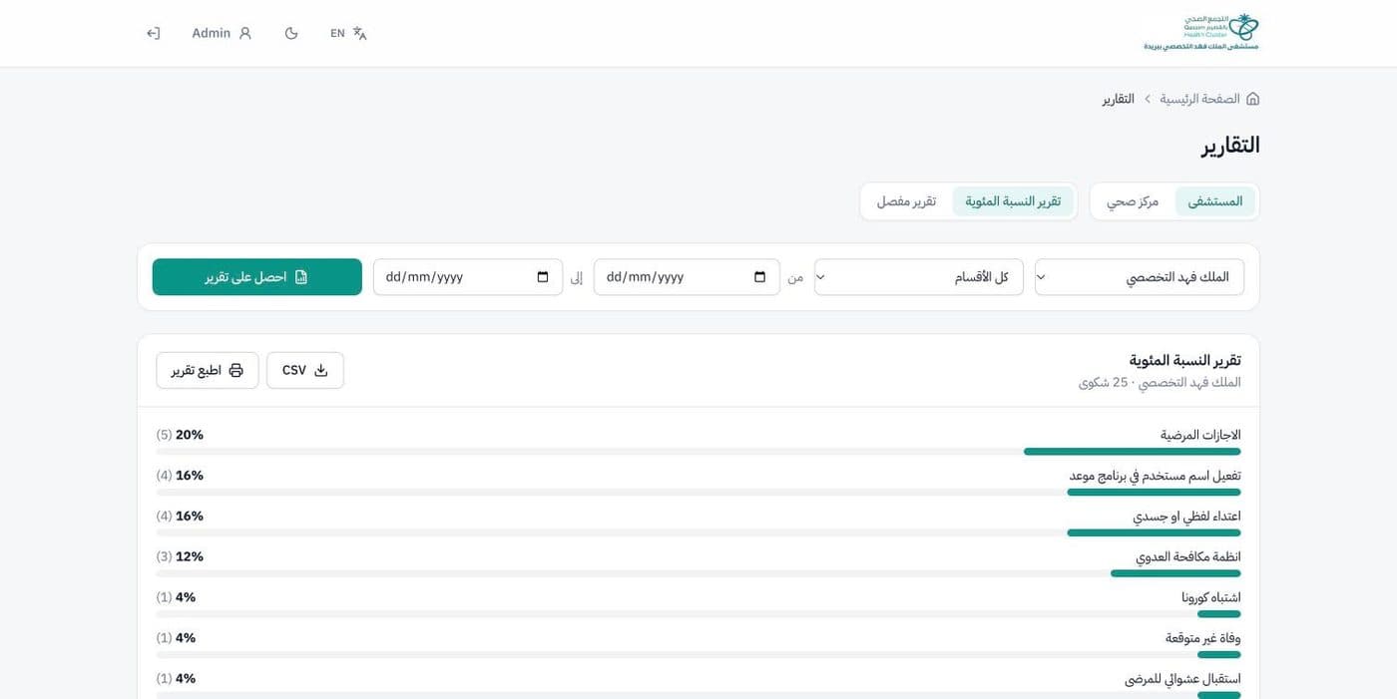This screenshot has width=1397, height=699.
Task: Click the 12% value
Action: [190, 556]
